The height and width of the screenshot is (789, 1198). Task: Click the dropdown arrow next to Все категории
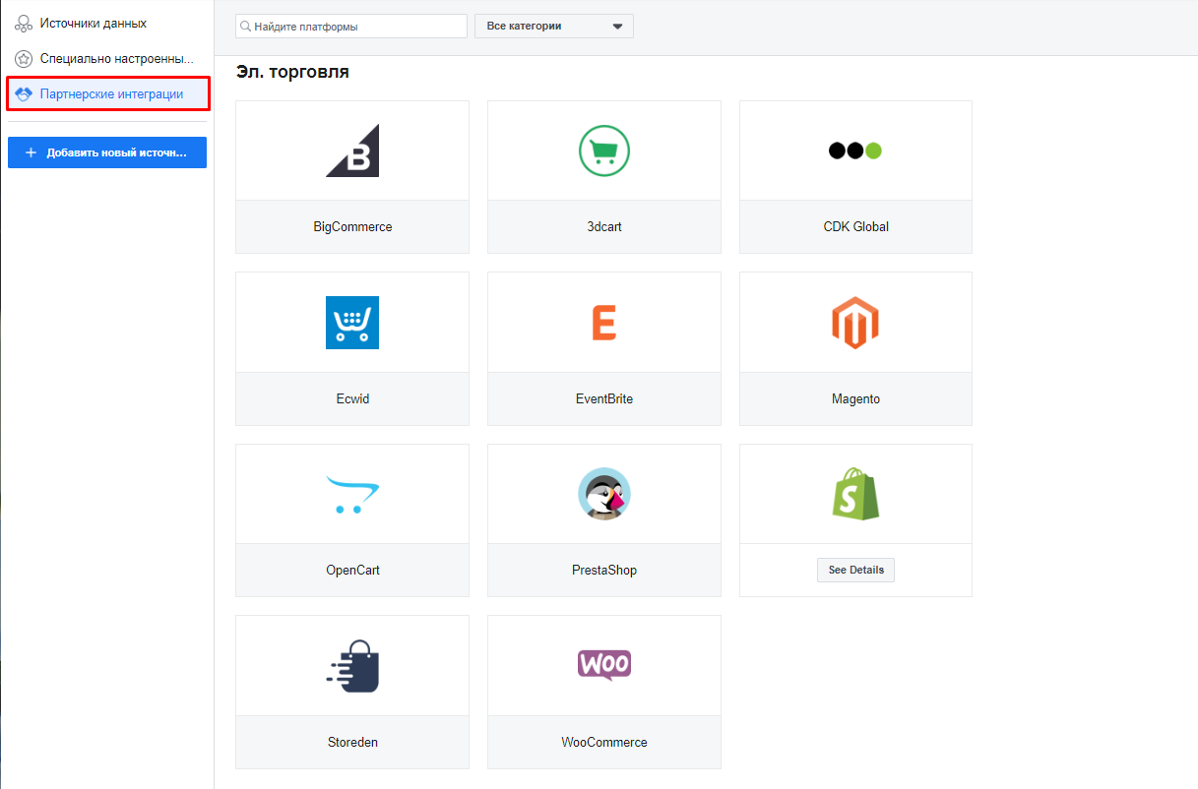click(617, 27)
